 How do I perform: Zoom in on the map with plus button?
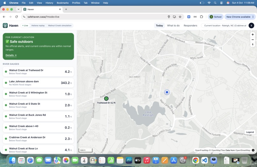click(x=253, y=35)
